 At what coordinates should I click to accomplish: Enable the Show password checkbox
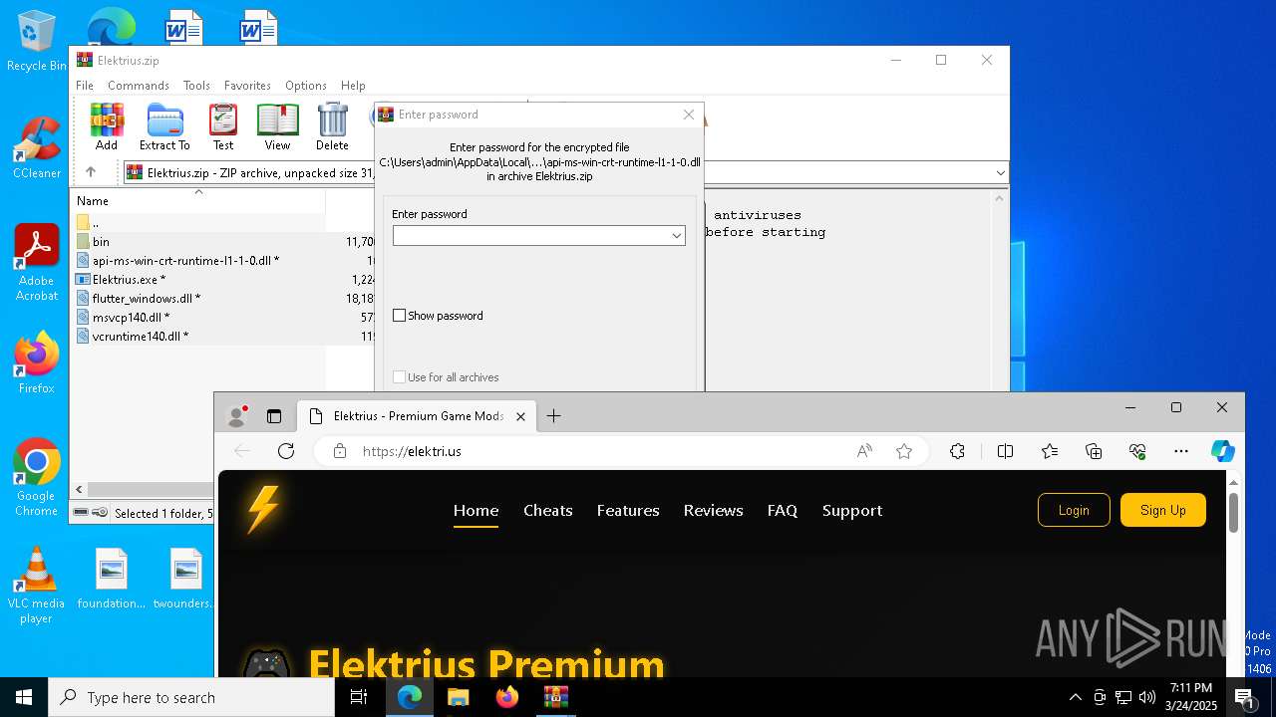point(400,316)
